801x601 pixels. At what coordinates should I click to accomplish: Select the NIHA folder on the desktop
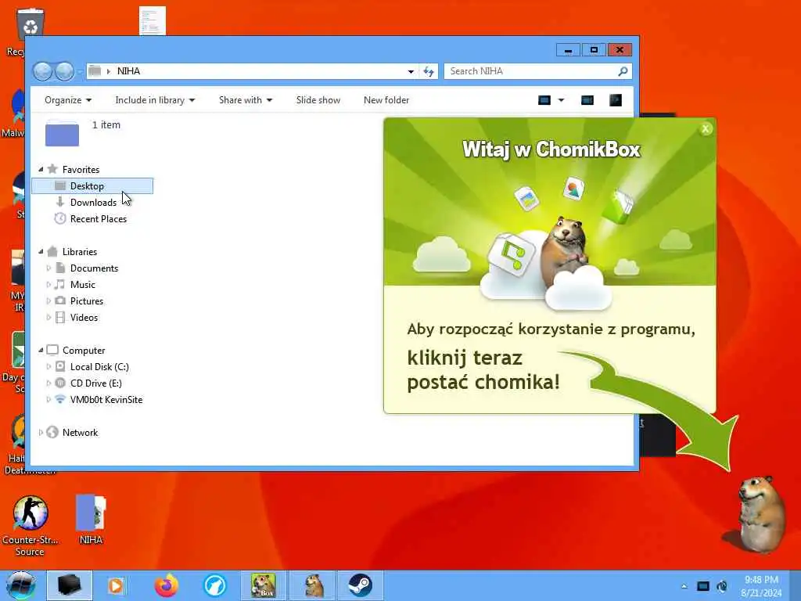pyautogui.click(x=91, y=520)
